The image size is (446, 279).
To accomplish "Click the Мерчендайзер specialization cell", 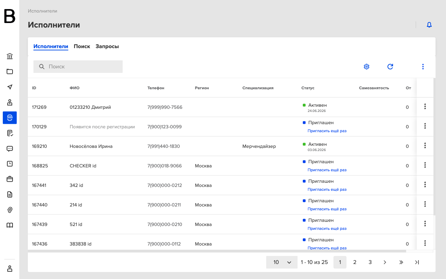I will [259, 146].
